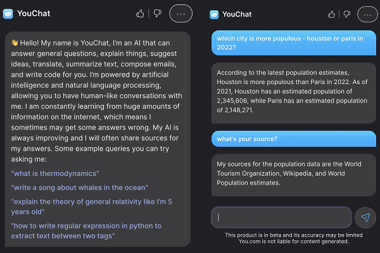
Task: Dislike the response in the right chat panel
Action: coord(346,13)
